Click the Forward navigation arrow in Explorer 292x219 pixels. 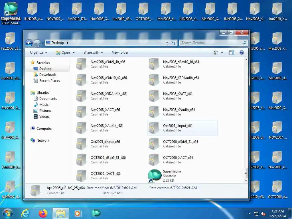click(37, 43)
